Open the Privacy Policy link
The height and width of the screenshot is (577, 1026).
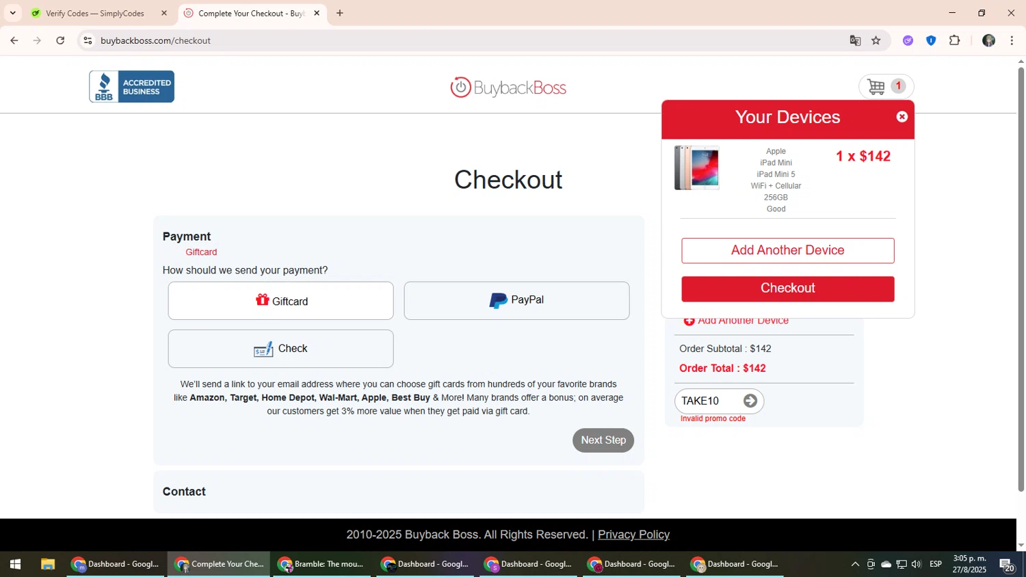click(633, 535)
